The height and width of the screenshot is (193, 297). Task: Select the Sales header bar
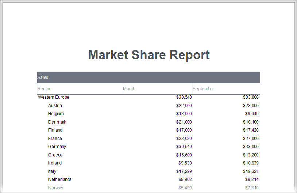(x=148, y=77)
